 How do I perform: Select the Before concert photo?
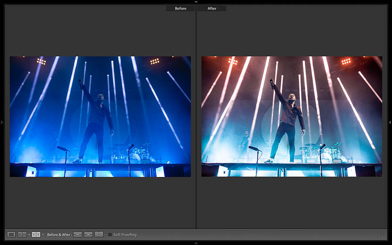100,116
